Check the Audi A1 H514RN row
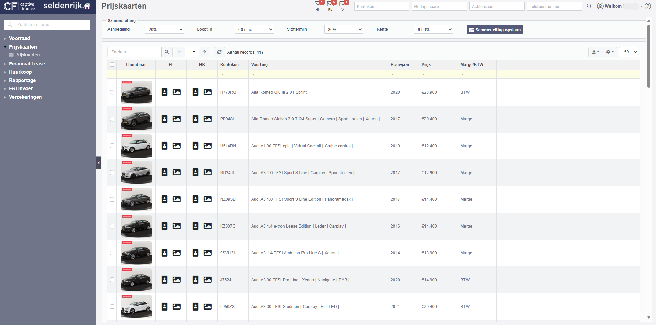Image resolution: width=656 pixels, height=325 pixels. point(112,146)
